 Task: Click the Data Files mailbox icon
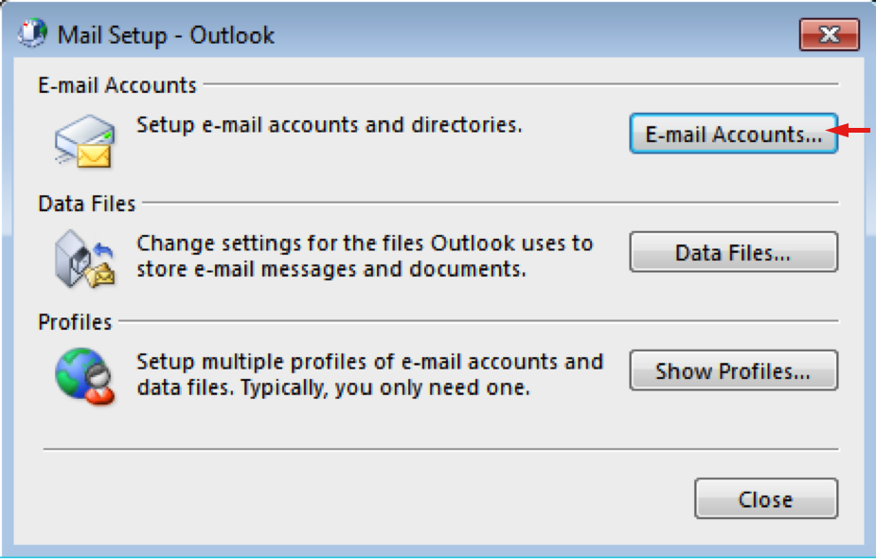[x=84, y=260]
